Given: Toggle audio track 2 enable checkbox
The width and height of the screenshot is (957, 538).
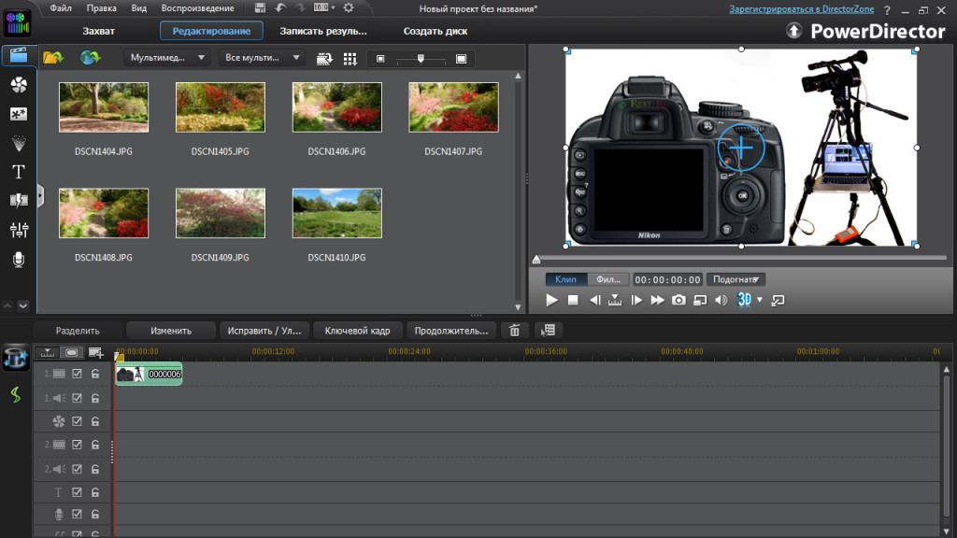Looking at the screenshot, I should point(77,469).
